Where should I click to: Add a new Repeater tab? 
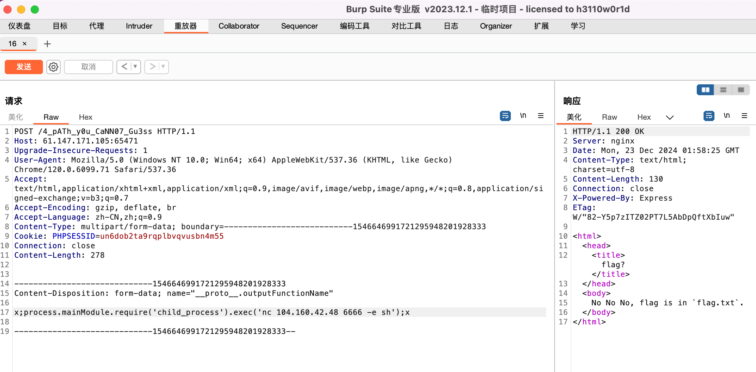click(x=47, y=44)
